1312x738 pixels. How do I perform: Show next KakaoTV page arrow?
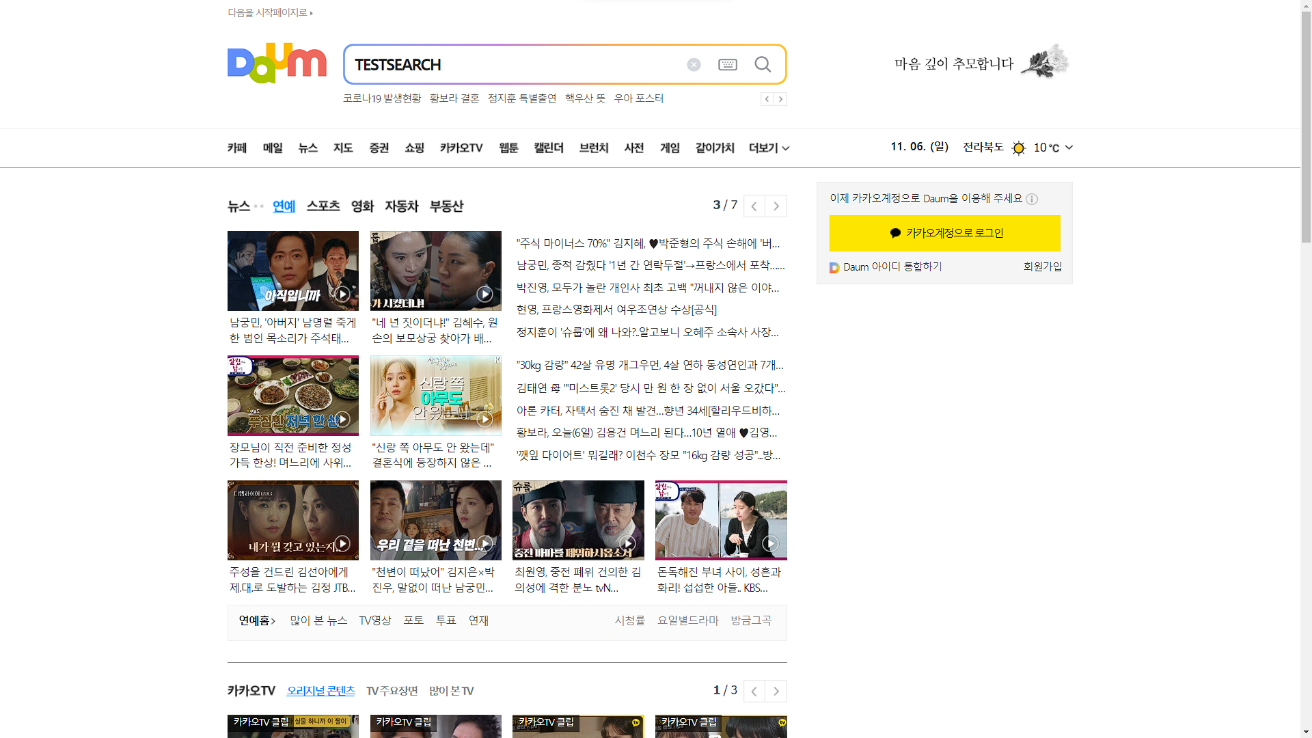(x=776, y=691)
